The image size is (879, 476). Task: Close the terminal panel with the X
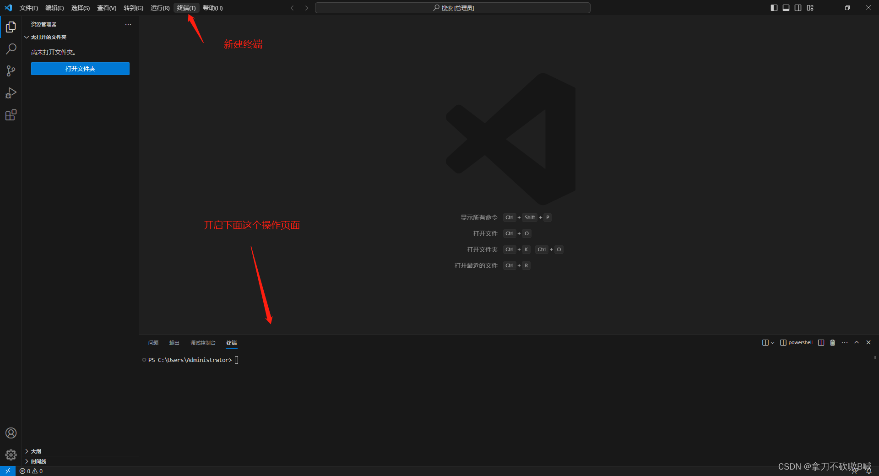coord(868,342)
